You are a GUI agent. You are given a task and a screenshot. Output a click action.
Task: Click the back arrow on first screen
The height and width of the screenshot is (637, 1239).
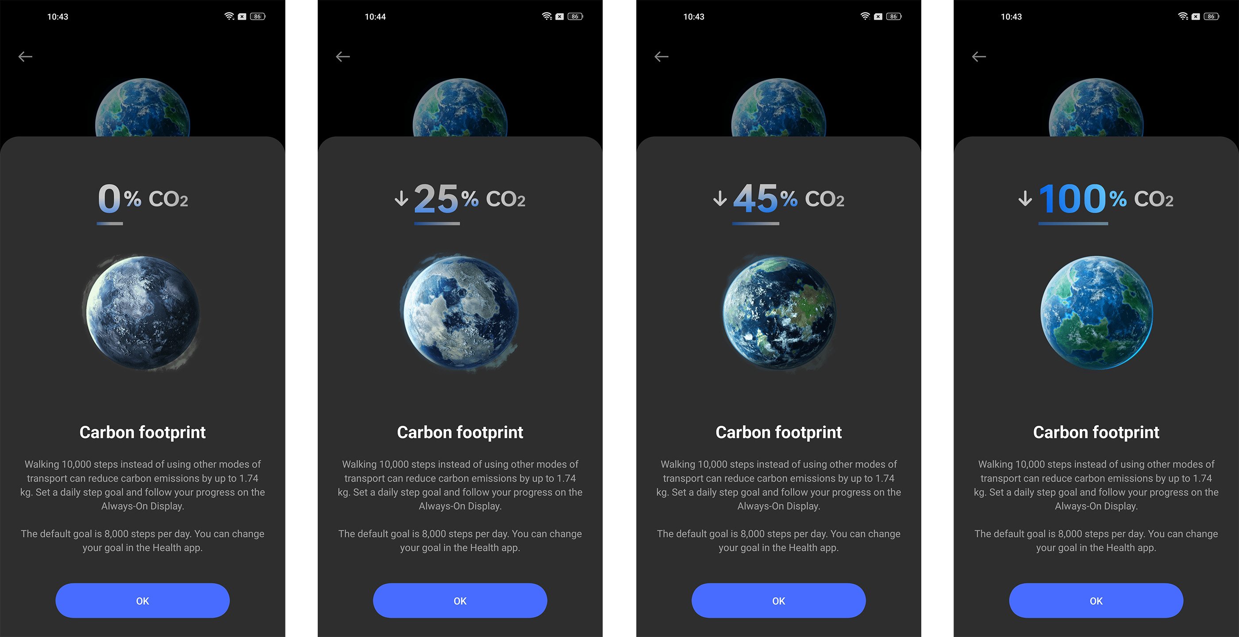[x=24, y=56]
